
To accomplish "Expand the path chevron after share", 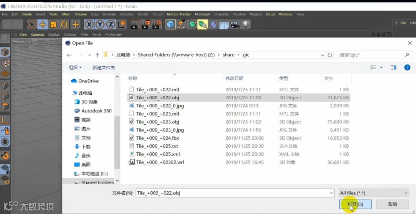I will point(238,55).
